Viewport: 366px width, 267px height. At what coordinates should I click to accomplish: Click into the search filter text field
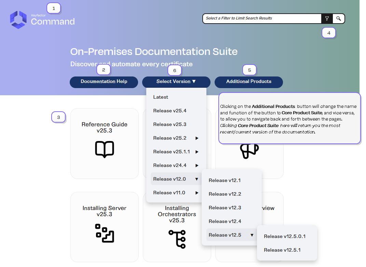tap(261, 18)
